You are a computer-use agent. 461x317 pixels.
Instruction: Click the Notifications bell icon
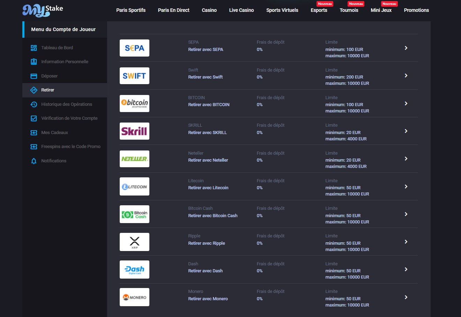click(34, 161)
